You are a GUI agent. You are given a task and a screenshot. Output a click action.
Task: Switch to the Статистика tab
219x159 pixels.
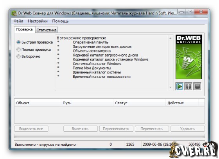[47, 30]
